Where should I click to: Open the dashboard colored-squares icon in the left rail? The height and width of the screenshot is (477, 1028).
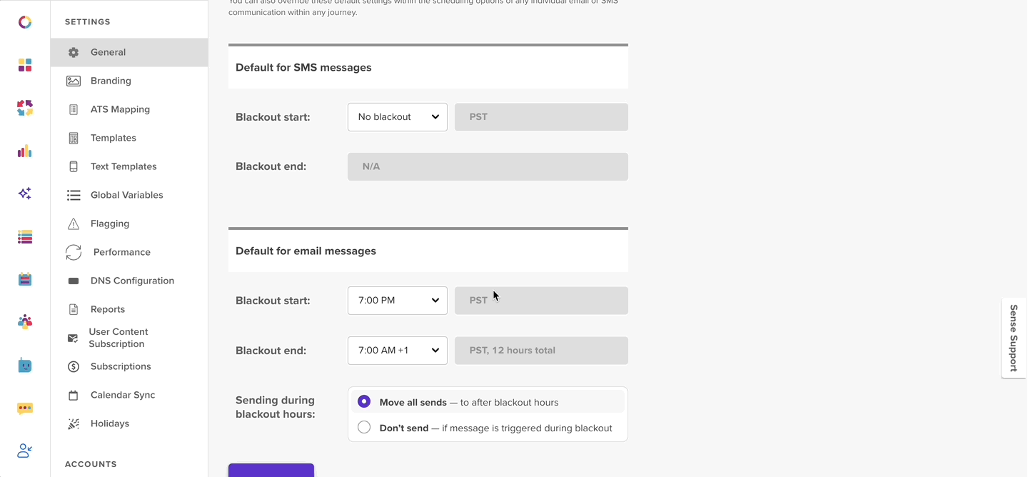tap(25, 65)
